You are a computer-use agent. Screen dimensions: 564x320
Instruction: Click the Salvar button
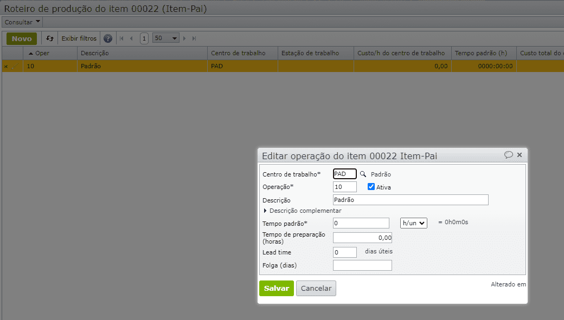click(276, 289)
